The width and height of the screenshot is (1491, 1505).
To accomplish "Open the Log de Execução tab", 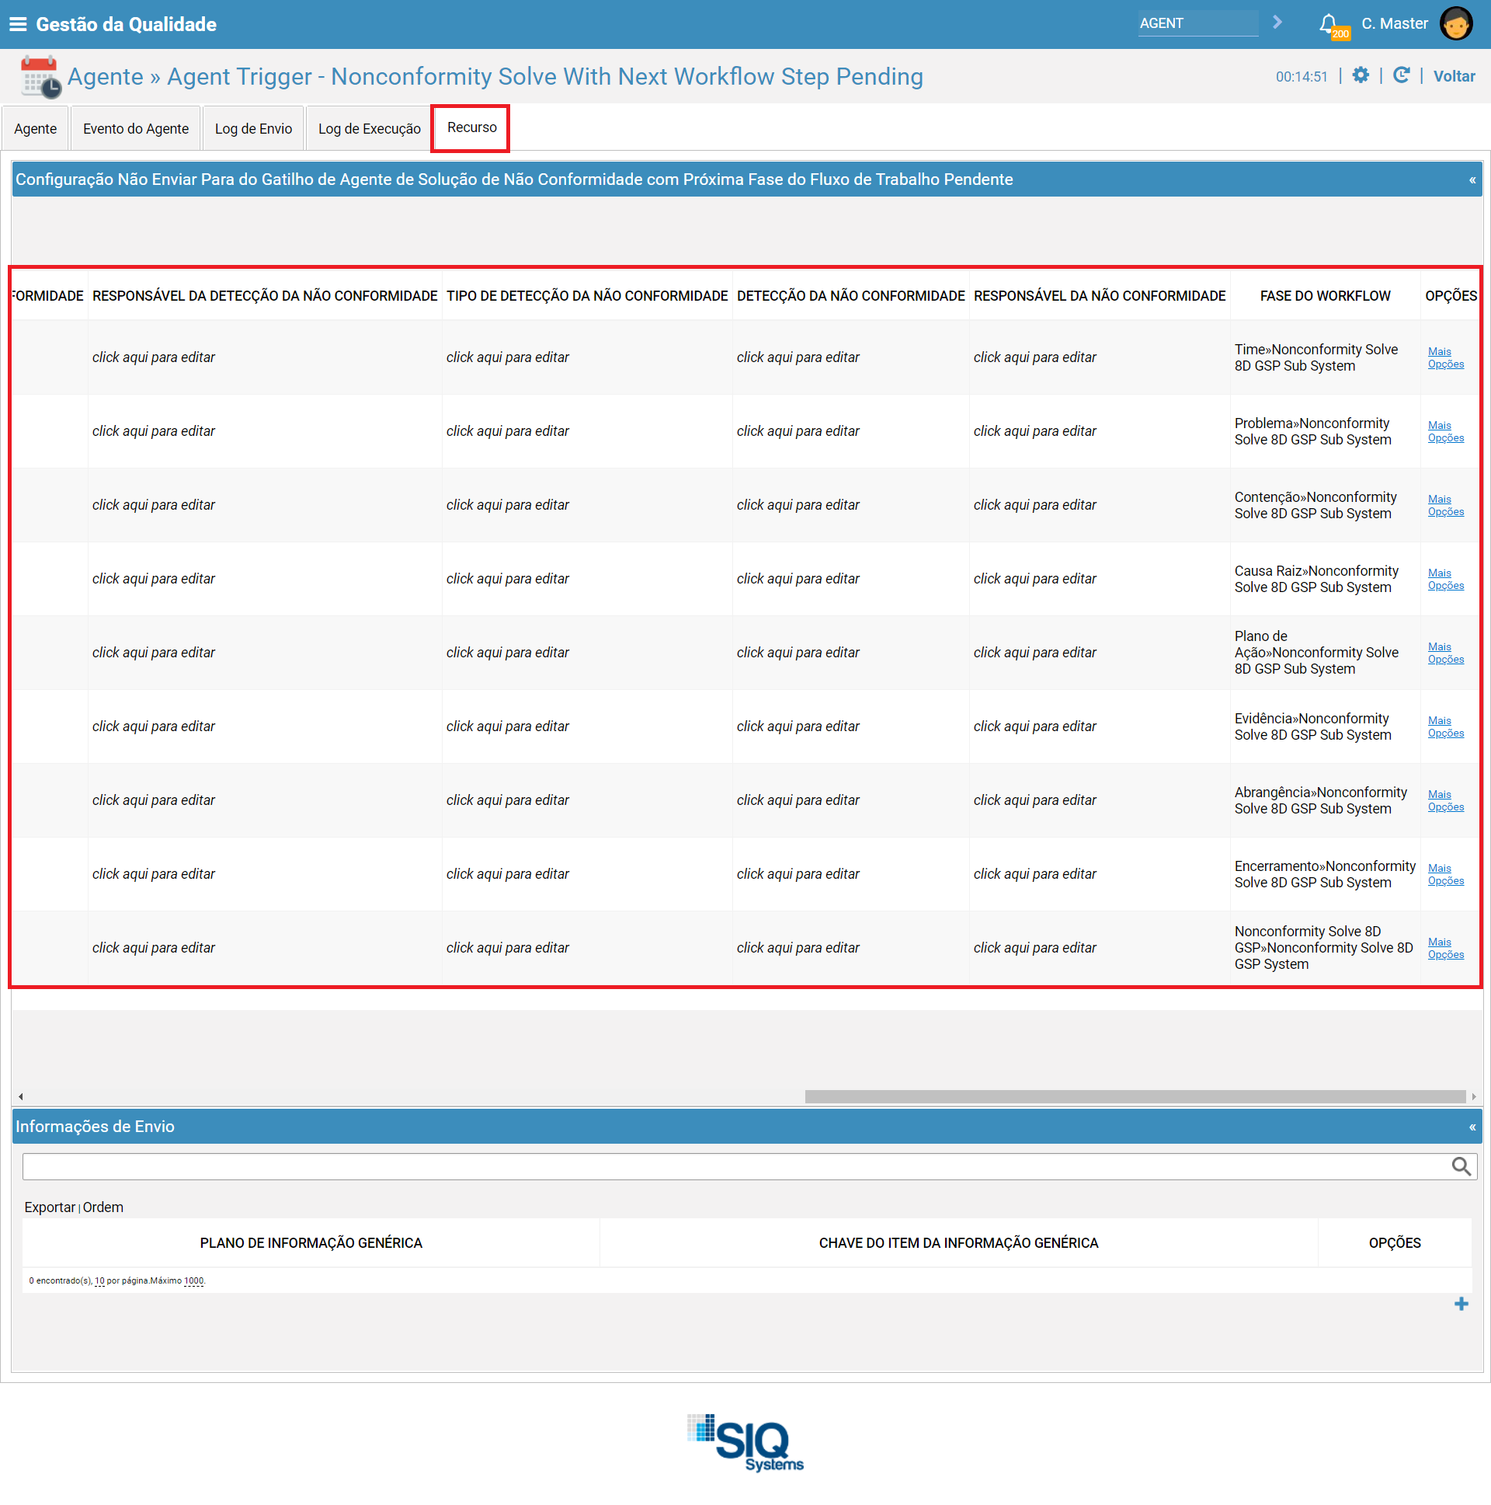I will [x=369, y=128].
